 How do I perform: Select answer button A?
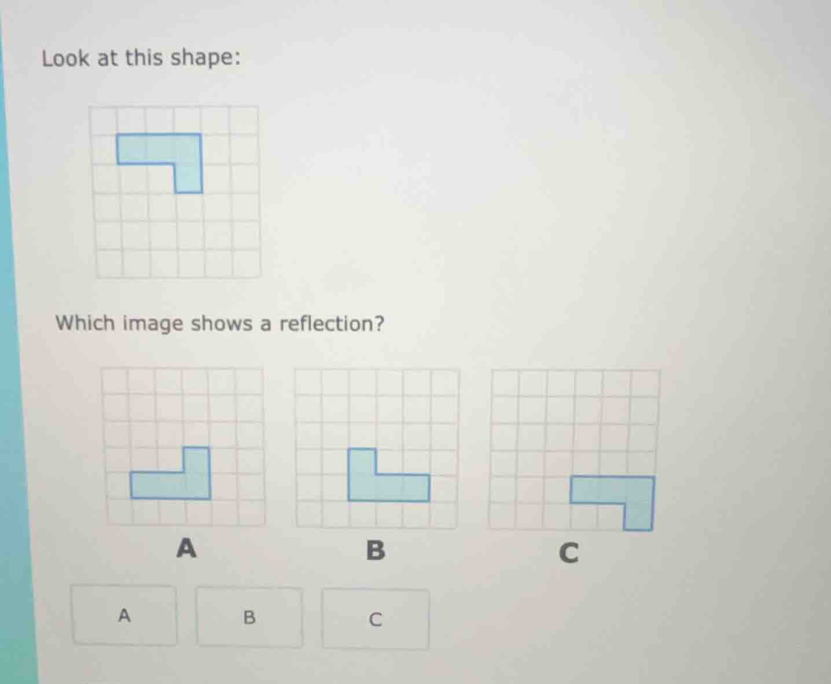[x=124, y=616]
